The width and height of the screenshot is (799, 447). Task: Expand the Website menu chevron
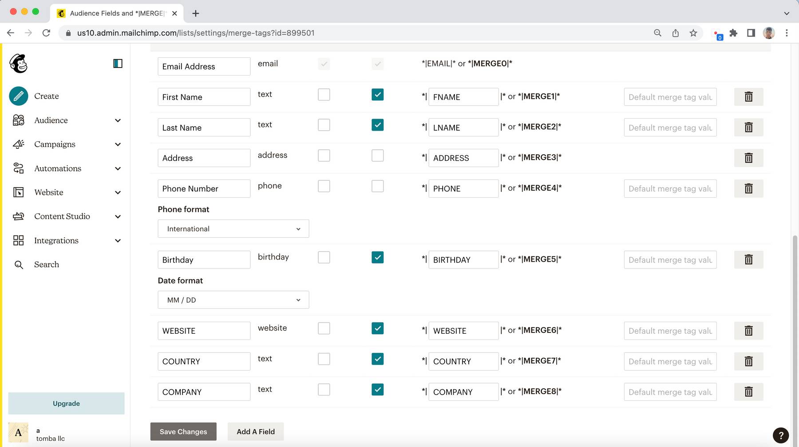pyautogui.click(x=118, y=192)
